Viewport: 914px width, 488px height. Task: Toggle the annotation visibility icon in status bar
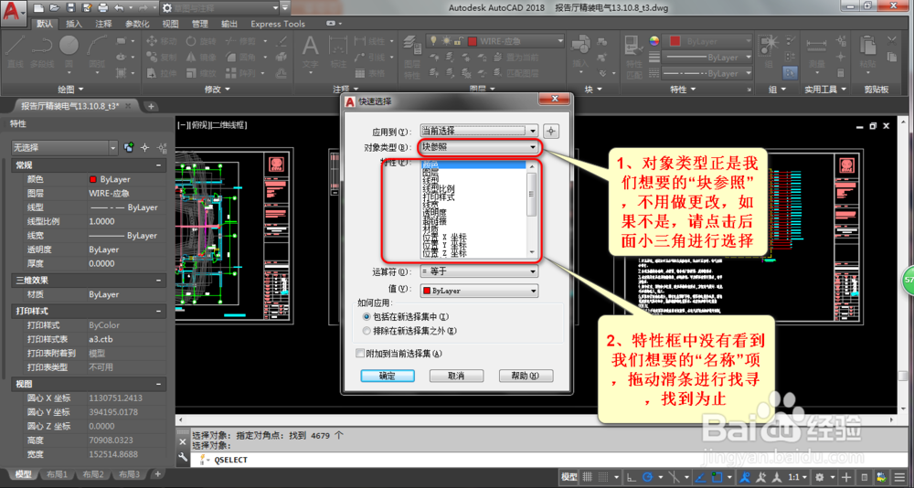pos(745,476)
